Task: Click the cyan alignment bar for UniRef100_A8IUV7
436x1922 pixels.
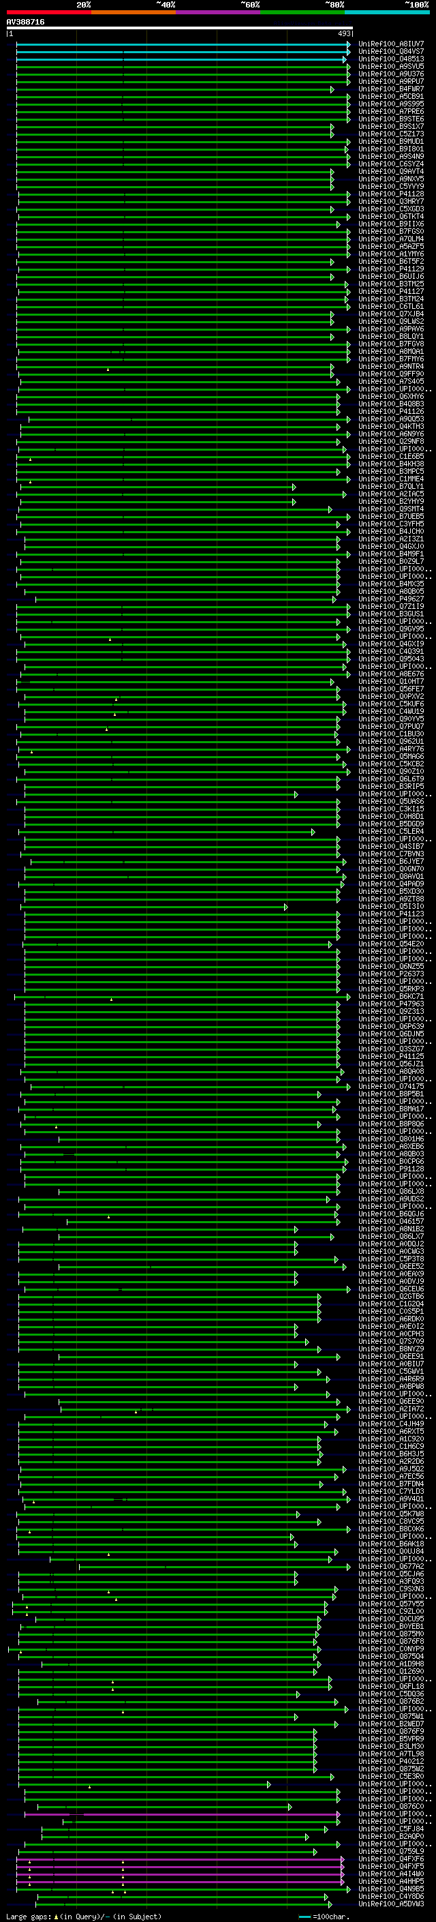Action: [183, 44]
